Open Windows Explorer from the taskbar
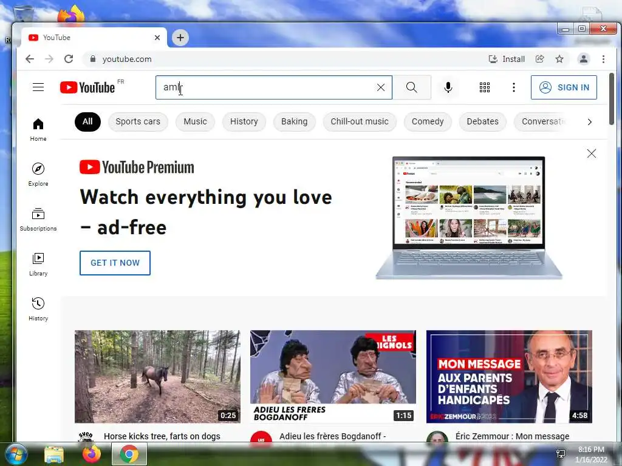622x466 pixels. (x=54, y=454)
